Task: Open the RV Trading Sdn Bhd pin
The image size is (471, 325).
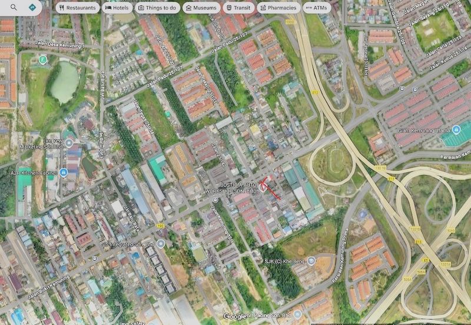Action: 297,315
